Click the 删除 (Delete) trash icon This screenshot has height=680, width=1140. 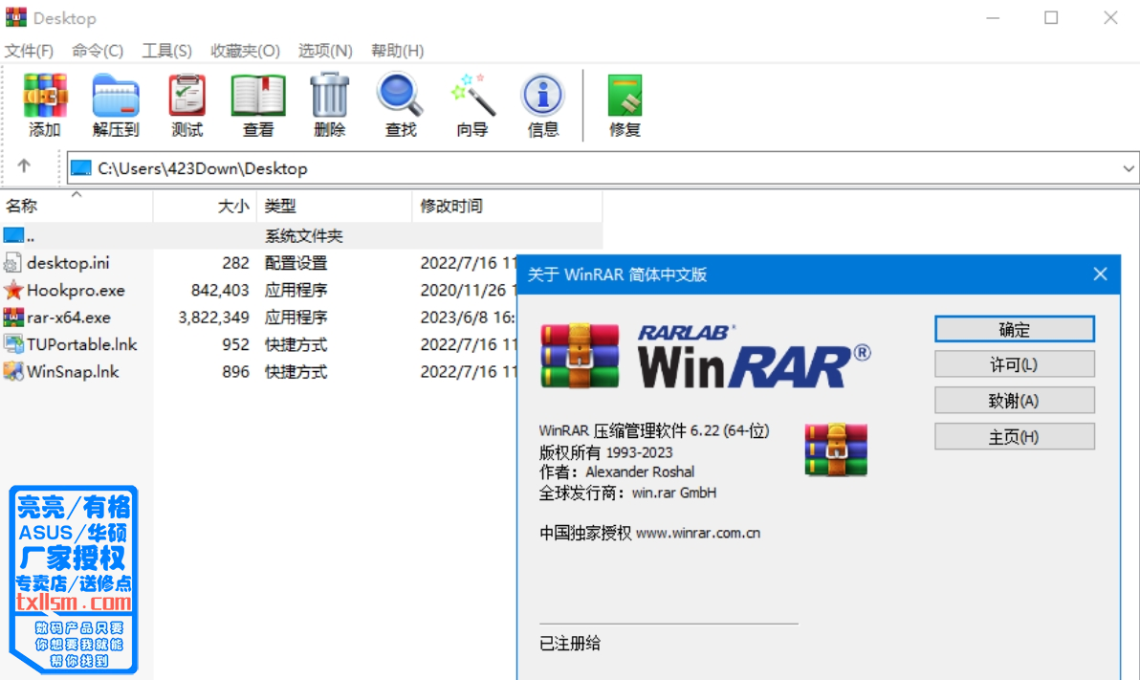(329, 96)
